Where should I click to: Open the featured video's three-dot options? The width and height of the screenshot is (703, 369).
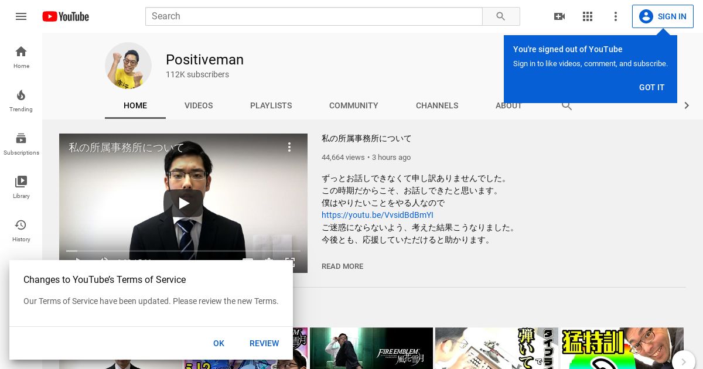pyautogui.click(x=289, y=147)
